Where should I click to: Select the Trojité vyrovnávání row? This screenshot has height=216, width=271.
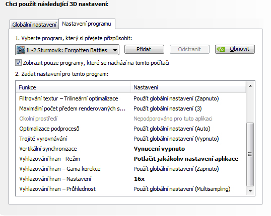click(x=131, y=139)
